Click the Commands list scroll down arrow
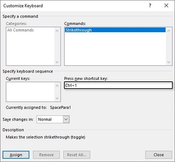 pyautogui.click(x=169, y=62)
